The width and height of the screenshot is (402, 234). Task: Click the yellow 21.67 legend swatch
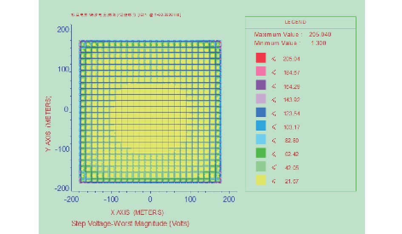(261, 180)
